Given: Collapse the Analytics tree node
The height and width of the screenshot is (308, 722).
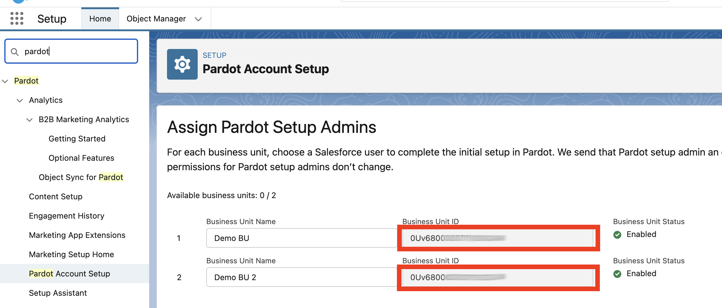Looking at the screenshot, I should [20, 100].
